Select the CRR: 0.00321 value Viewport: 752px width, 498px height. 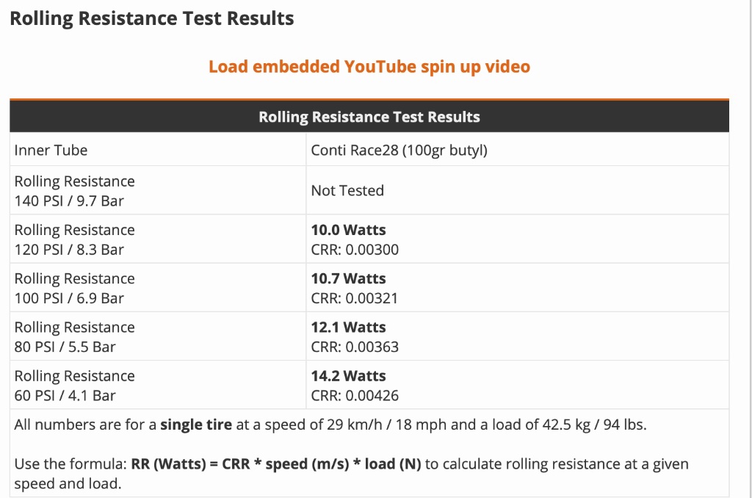[355, 298]
